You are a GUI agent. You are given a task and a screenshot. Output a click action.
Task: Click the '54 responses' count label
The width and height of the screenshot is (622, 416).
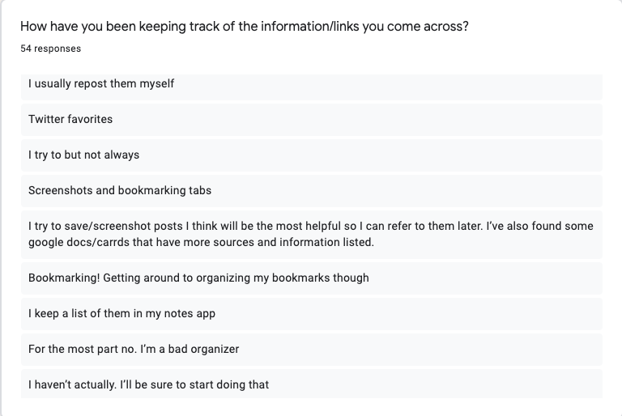click(x=51, y=49)
